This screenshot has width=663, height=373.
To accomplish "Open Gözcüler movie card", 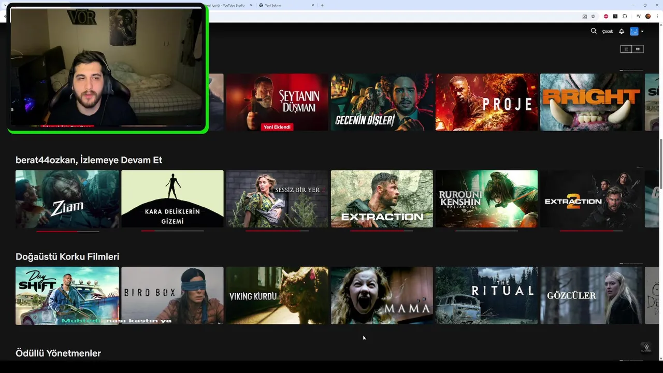I will 591,296.
